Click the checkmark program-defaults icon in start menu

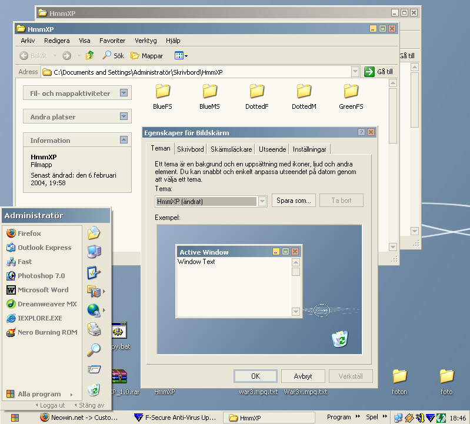(94, 272)
